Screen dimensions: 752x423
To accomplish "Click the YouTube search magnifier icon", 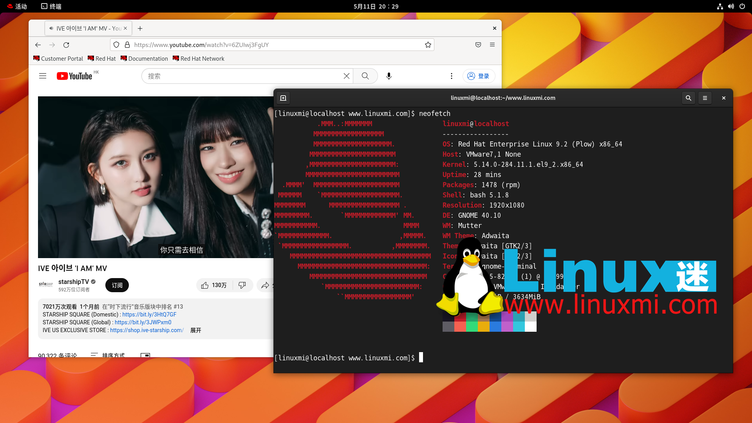I will [365, 76].
